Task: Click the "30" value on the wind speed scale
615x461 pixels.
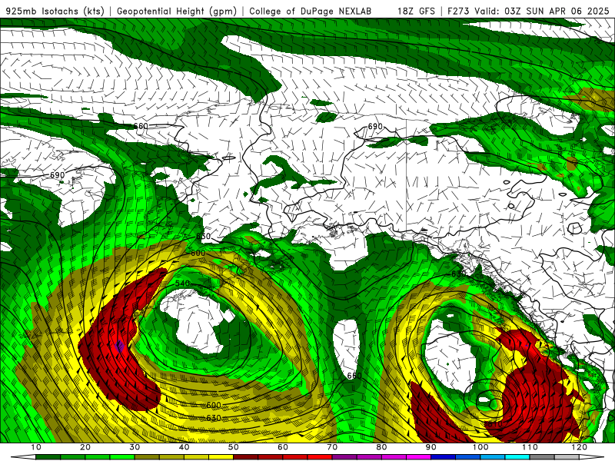Action: (135, 447)
